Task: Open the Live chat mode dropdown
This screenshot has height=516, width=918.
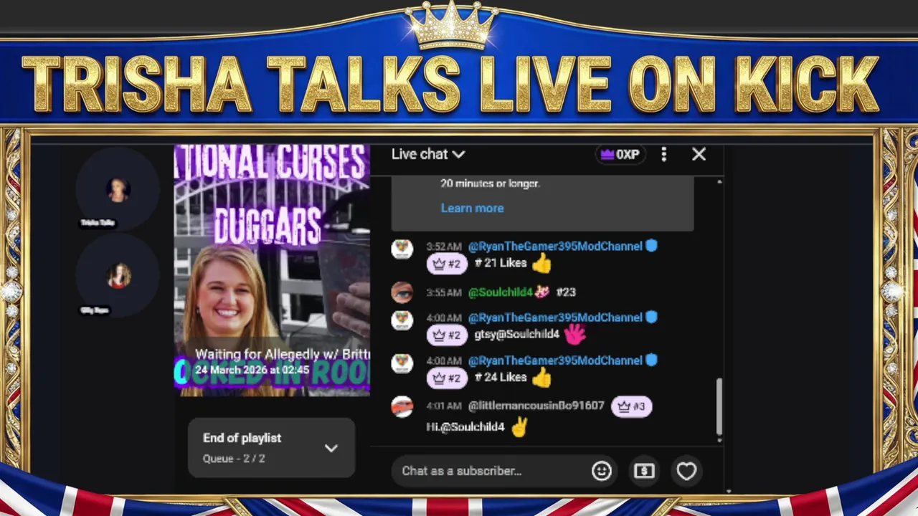Action: (x=428, y=154)
